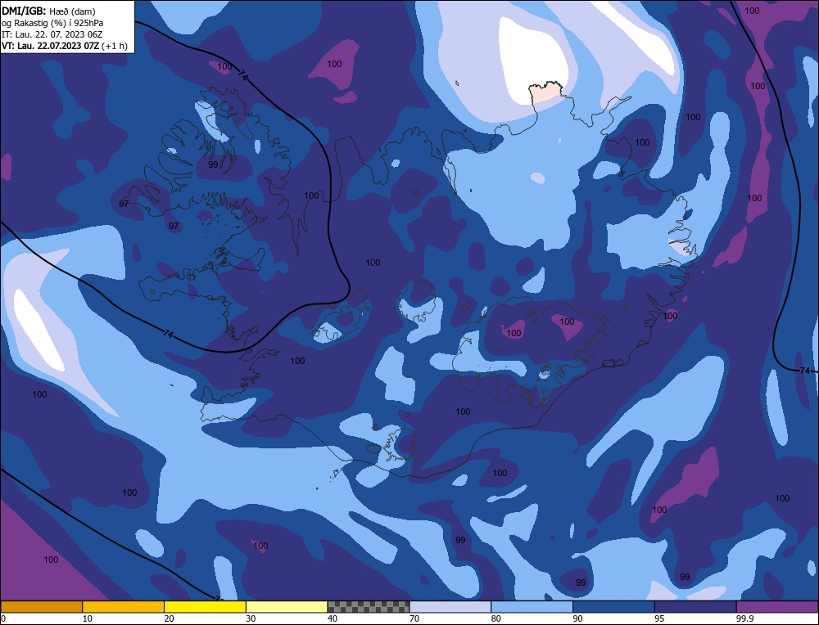Click the orange 10–20 legend swatch
The width and height of the screenshot is (819, 625).
124,606
